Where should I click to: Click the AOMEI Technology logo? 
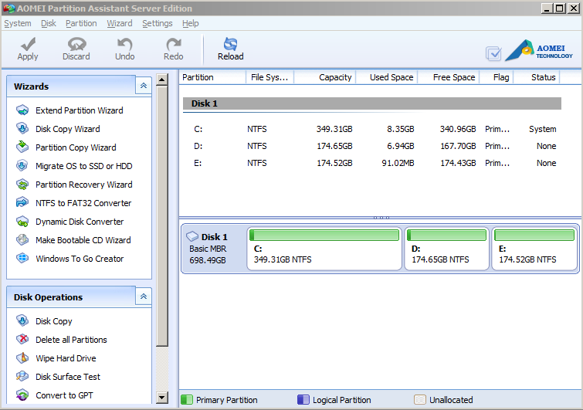point(539,50)
